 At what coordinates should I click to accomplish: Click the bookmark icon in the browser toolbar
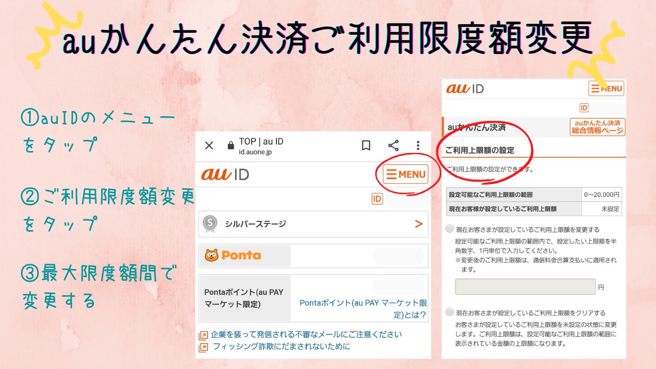[366, 146]
